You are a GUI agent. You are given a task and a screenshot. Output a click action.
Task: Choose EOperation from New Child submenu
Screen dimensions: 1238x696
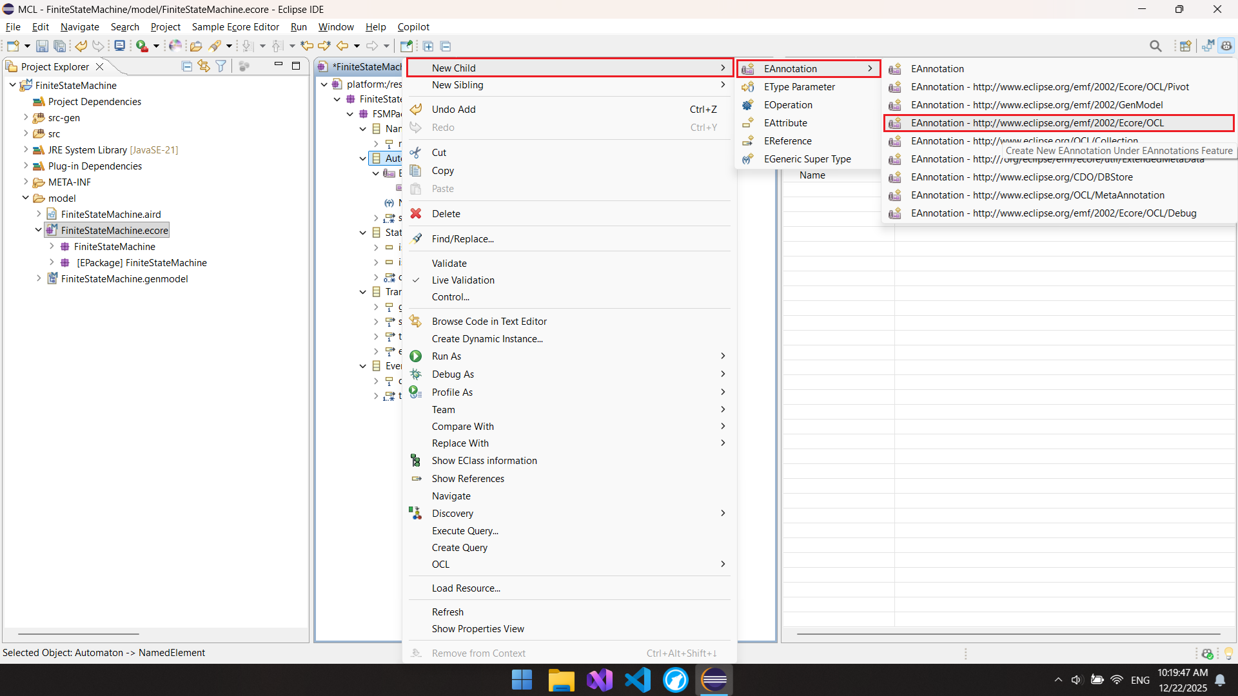(788, 105)
